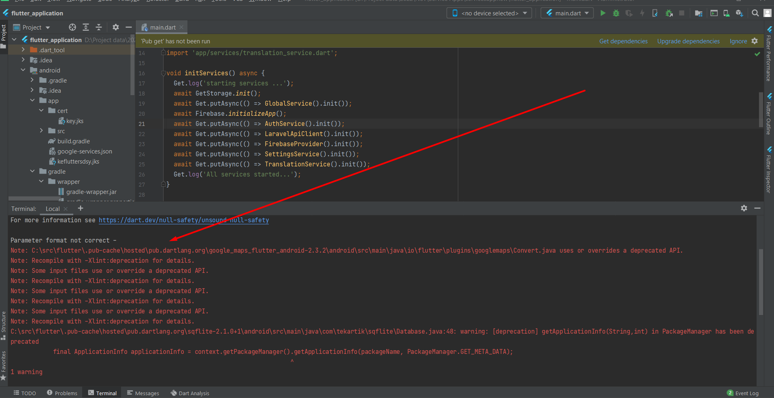The width and height of the screenshot is (774, 398).
Task: Select the Terminal tool window tab
Action: pyautogui.click(x=102, y=393)
